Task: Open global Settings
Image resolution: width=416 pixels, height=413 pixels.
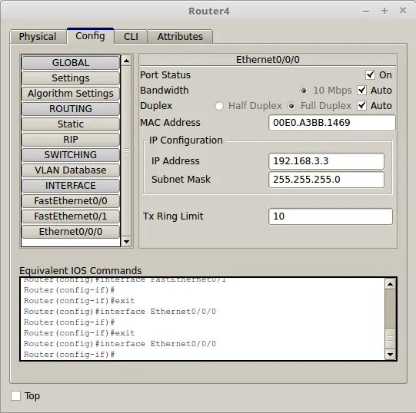Action: tap(71, 78)
